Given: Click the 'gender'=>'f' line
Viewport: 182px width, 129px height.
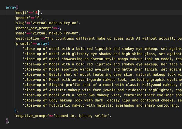Looking at the screenshot, I should (x=29, y=18).
